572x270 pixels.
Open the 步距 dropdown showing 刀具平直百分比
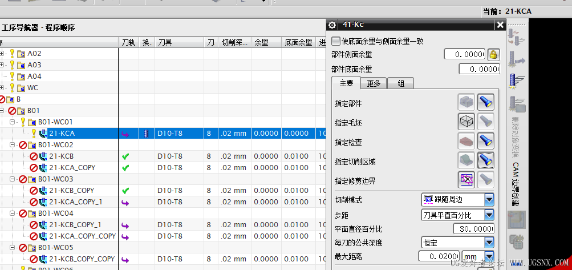tap(489, 215)
